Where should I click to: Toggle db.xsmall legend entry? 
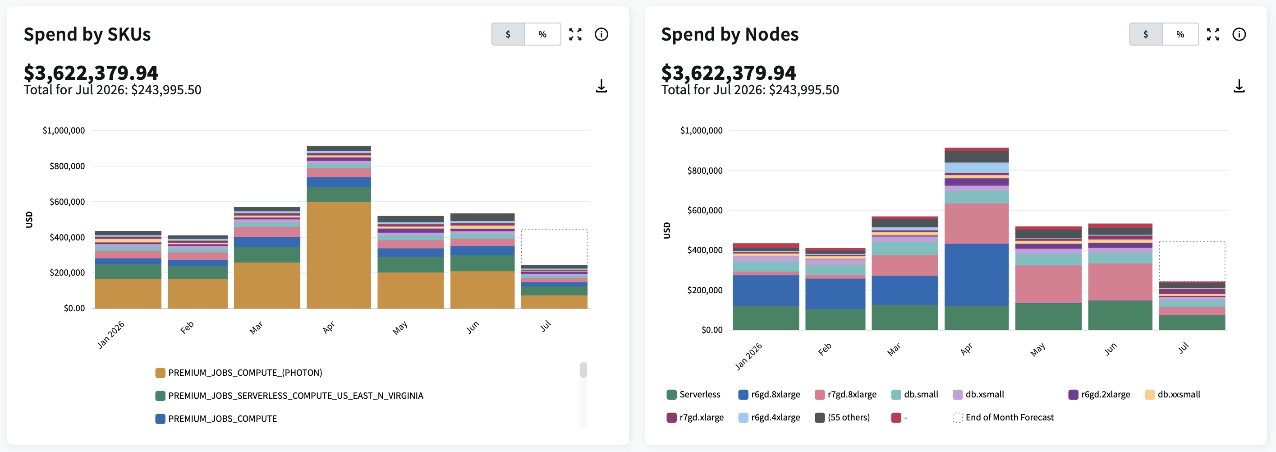[978, 395]
